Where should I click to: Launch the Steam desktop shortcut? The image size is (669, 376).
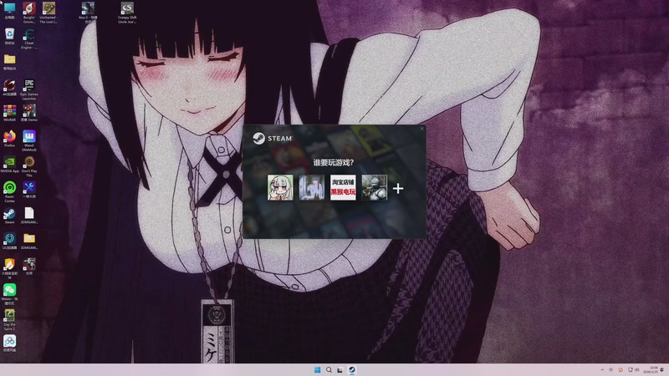[9, 216]
